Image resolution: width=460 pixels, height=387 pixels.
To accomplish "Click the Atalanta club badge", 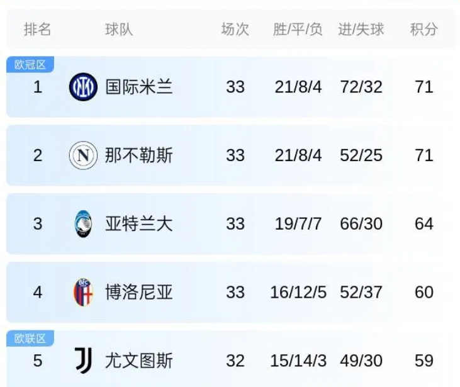I will (x=83, y=224).
